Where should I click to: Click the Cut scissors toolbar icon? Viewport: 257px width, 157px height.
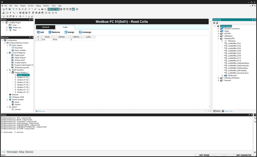tap(19, 9)
